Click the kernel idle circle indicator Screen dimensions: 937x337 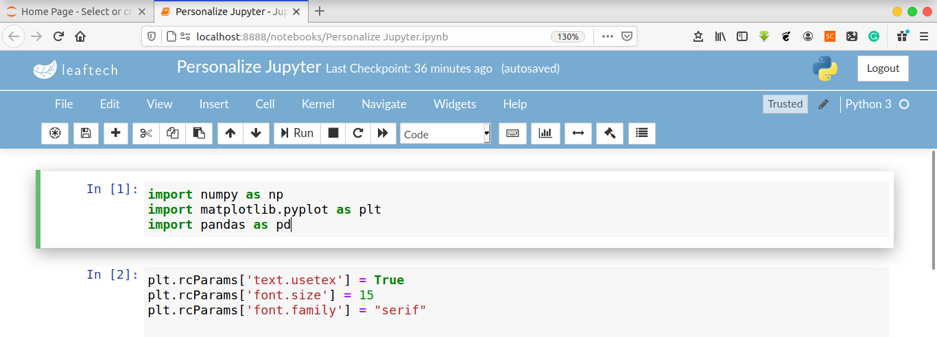point(904,105)
